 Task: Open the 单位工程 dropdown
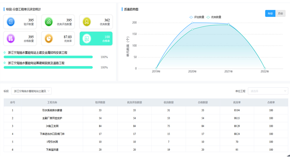click(x=268, y=91)
